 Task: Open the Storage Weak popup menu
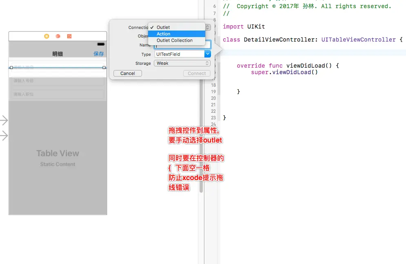[182, 63]
